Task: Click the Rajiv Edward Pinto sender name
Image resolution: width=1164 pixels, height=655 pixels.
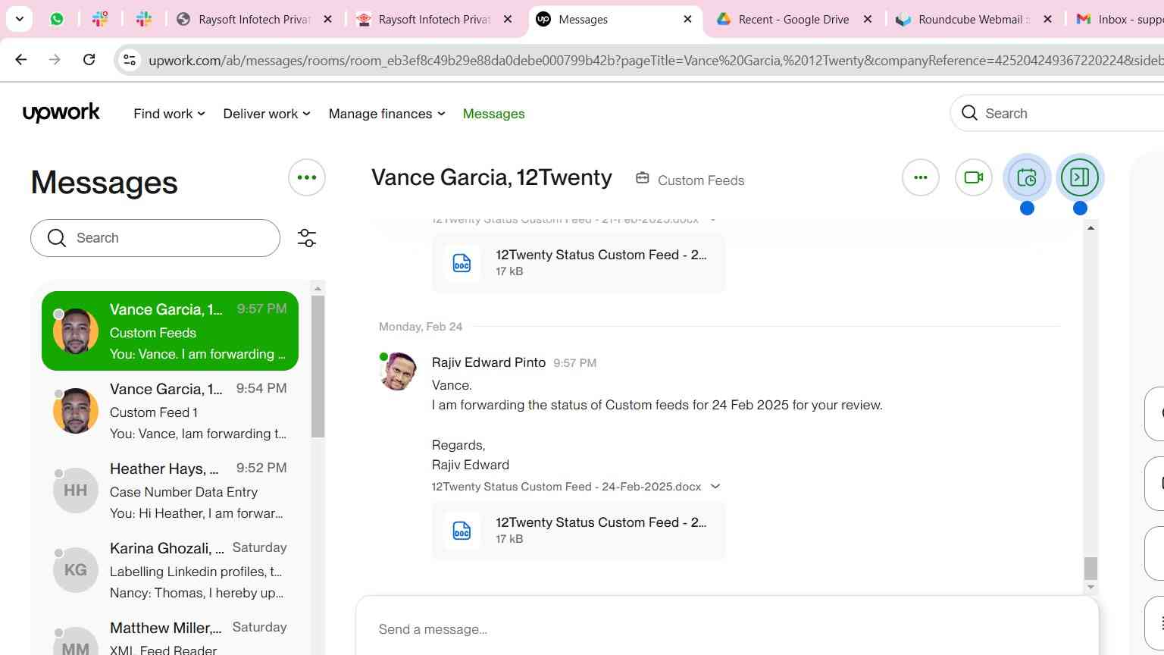Action: 489,362
